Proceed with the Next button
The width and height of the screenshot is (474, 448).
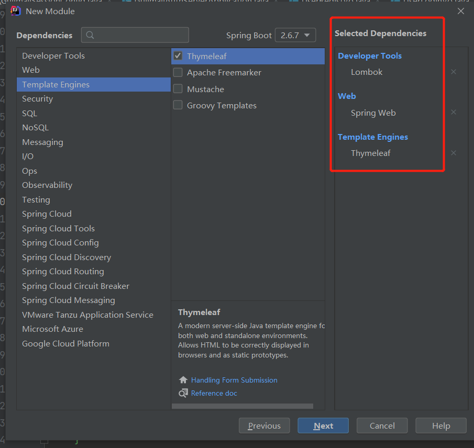pyautogui.click(x=323, y=425)
